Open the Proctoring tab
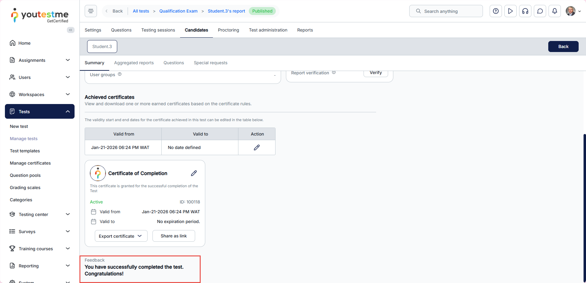Screen dimensions: 586x283 coord(228,30)
